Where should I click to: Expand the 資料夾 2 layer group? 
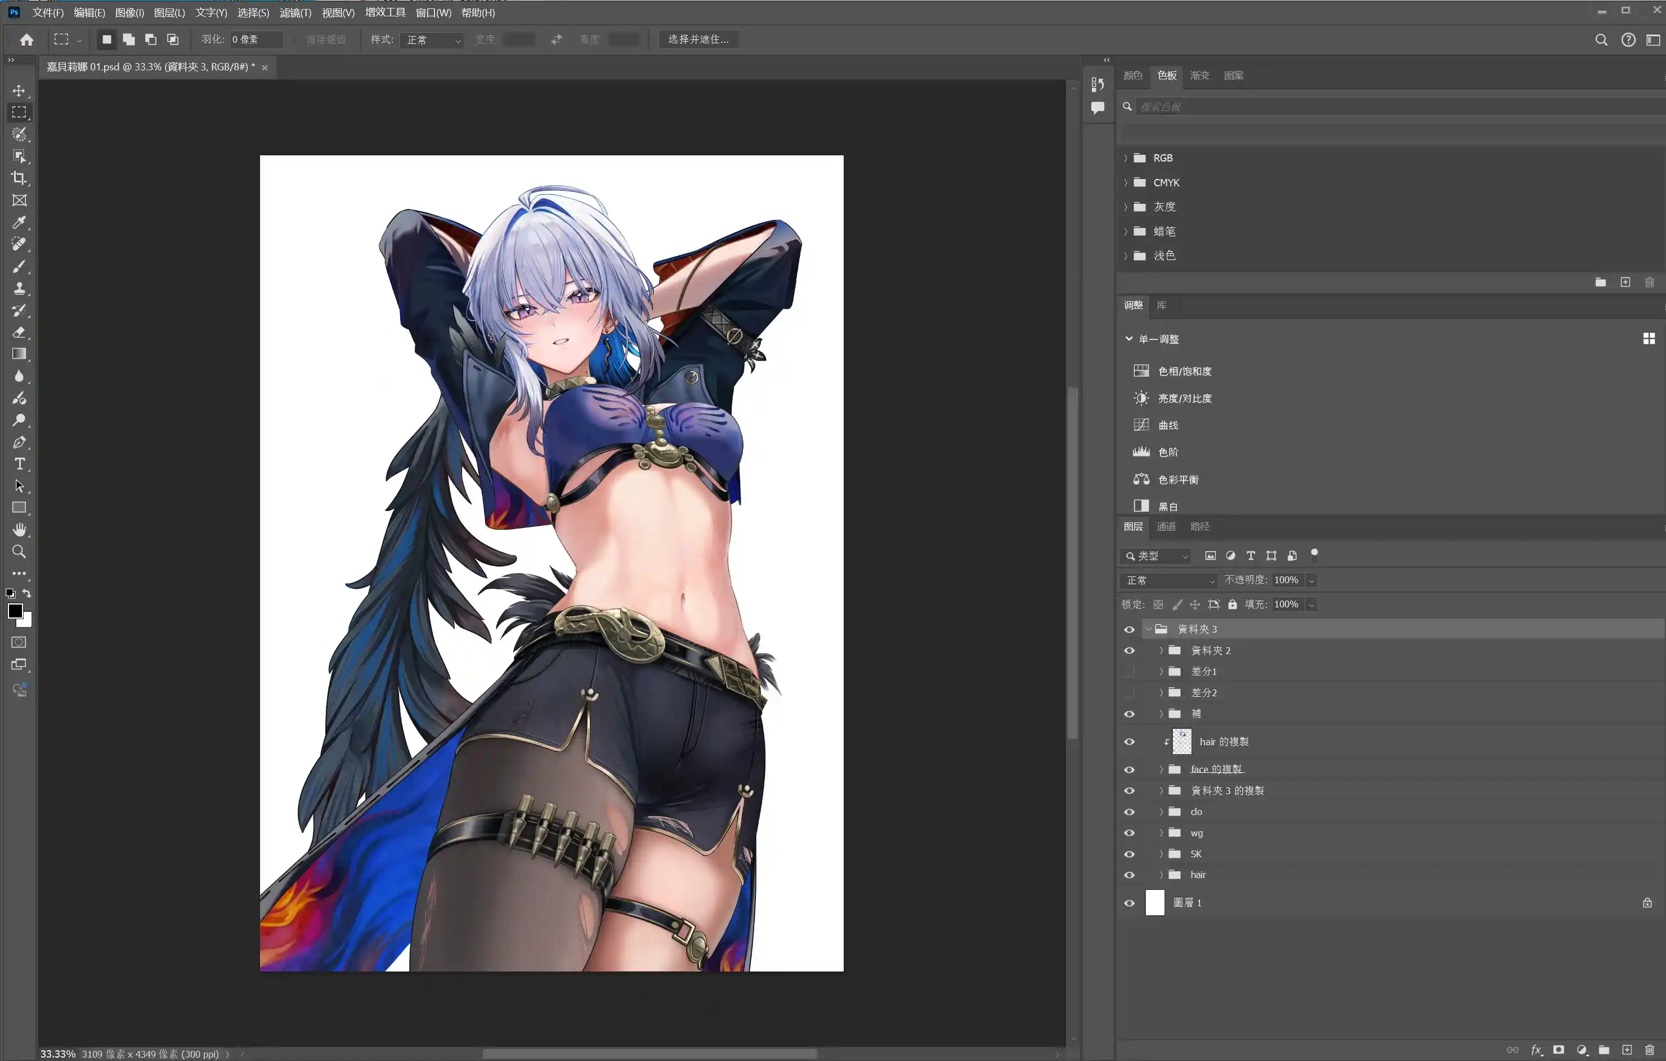(x=1161, y=651)
